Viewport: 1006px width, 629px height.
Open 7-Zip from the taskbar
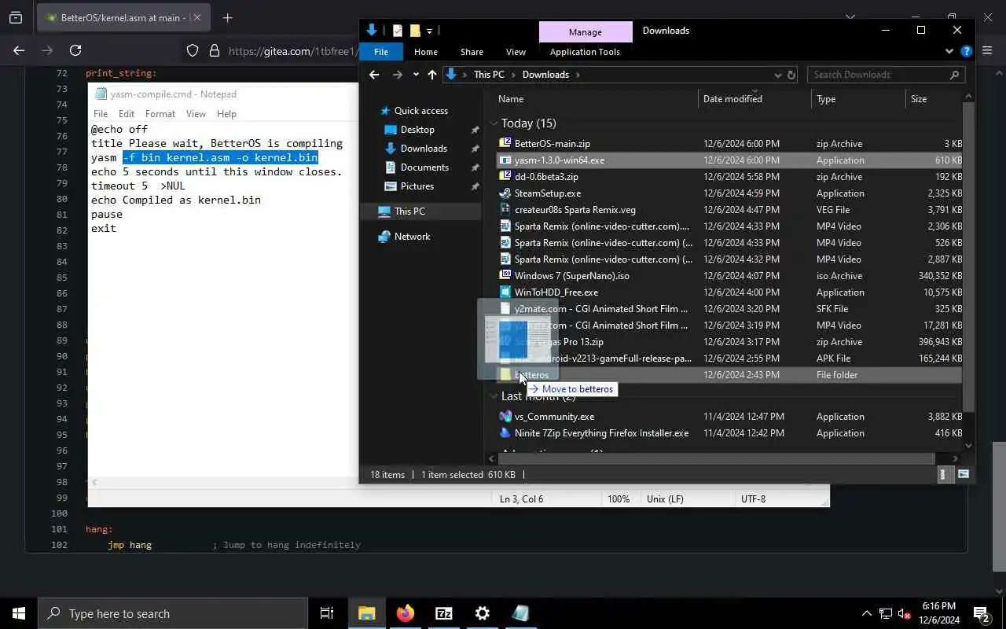coord(444,613)
